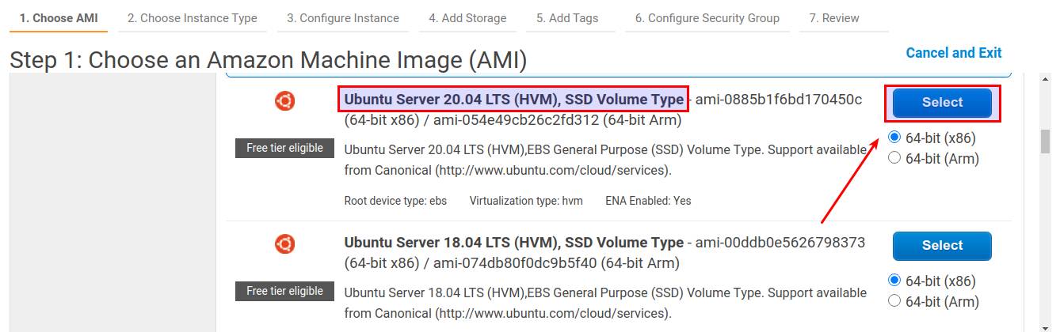The image size is (1060, 332).
Task: Click the Free tier eligible badge for 20.04
Action: pos(284,148)
